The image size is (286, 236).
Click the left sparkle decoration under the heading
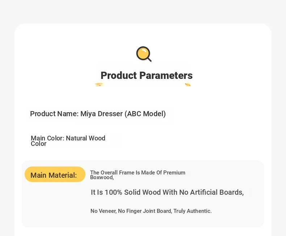[99, 84]
